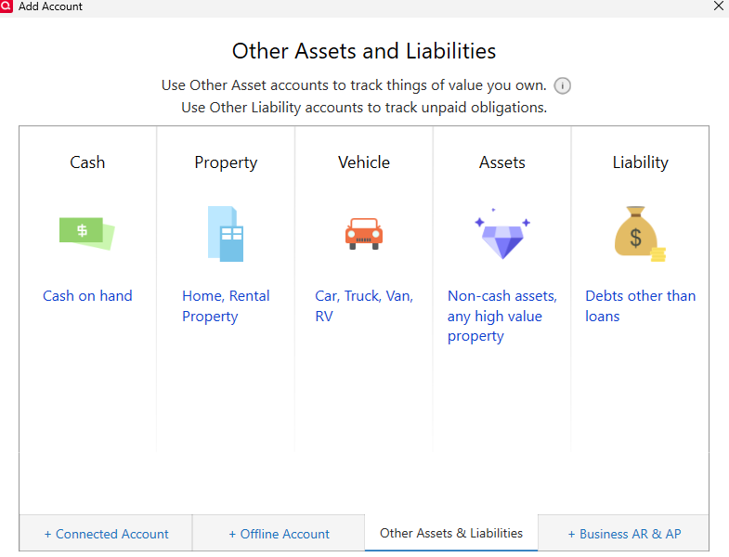The image size is (729, 557).
Task: Pick the purple diamond Assets icon
Action: [502, 234]
